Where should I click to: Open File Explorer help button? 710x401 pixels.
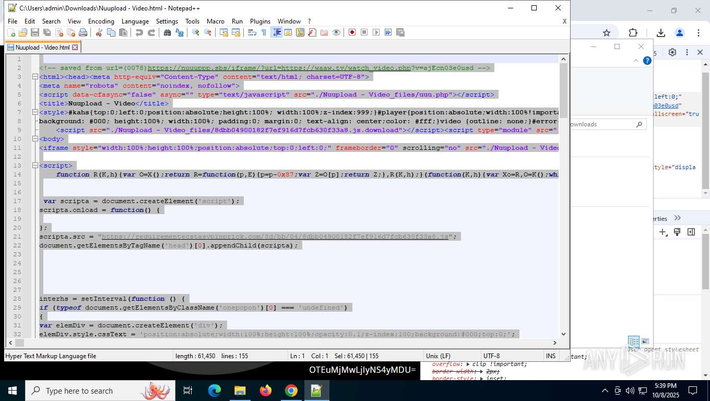tap(647, 61)
